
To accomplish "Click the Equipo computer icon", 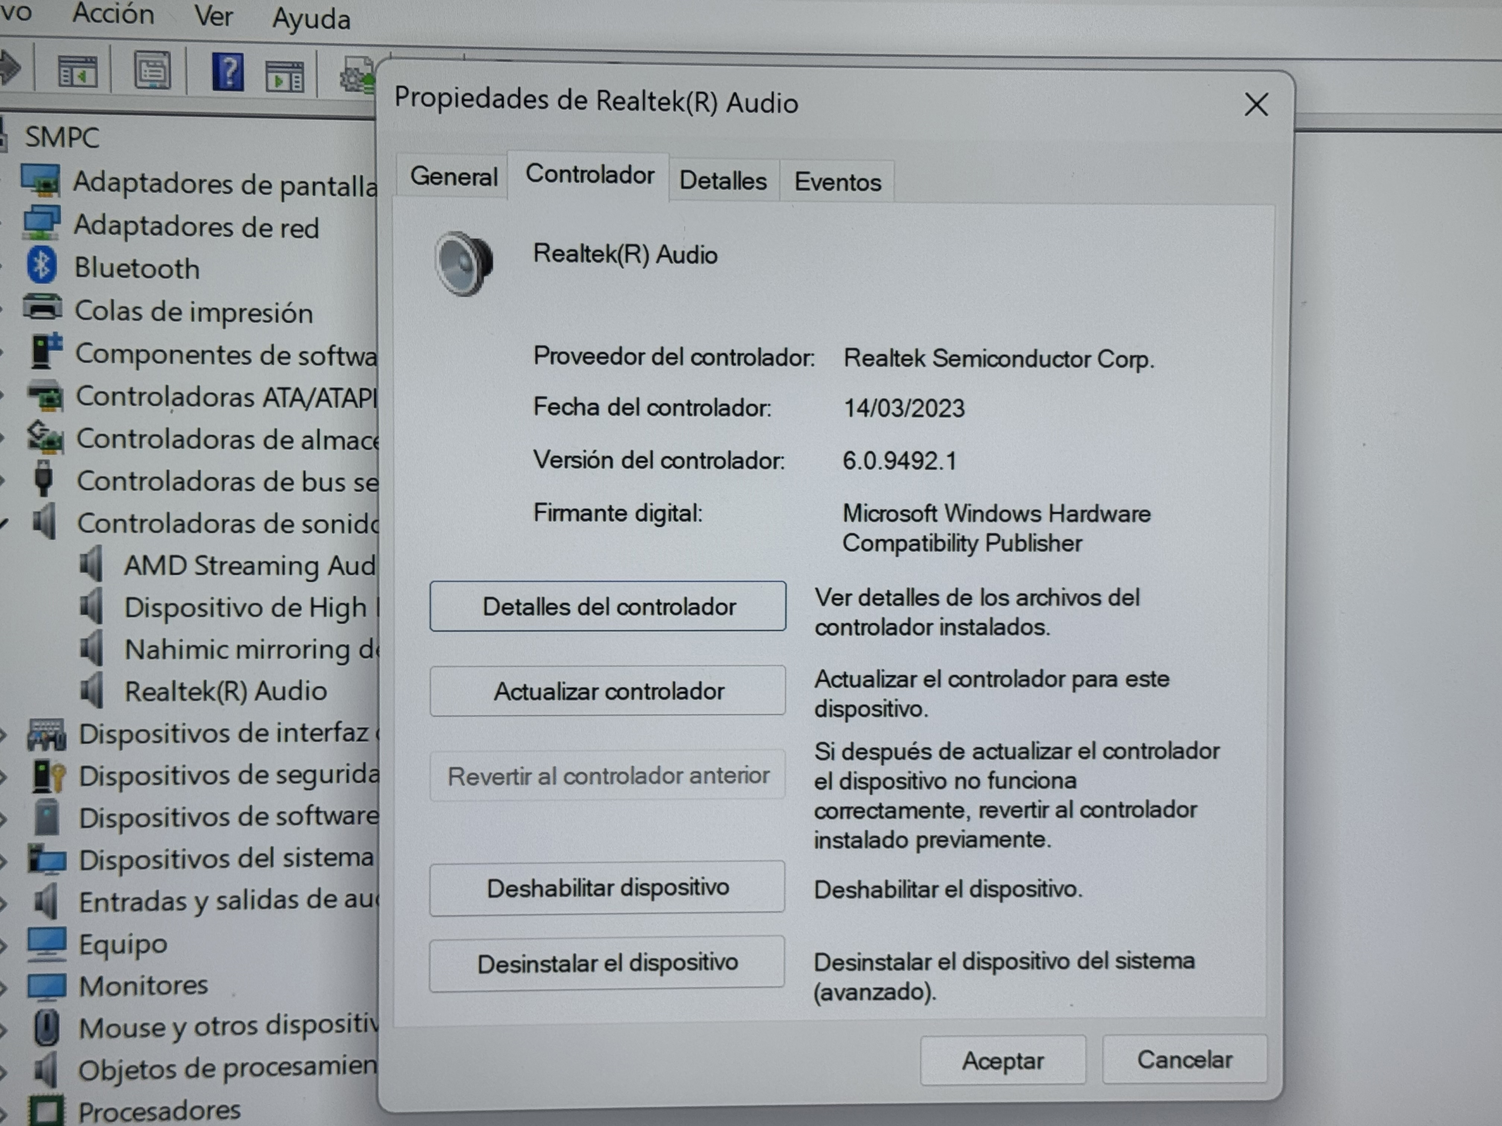I will (x=47, y=944).
